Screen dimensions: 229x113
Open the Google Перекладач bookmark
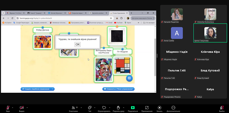coord(21,23)
